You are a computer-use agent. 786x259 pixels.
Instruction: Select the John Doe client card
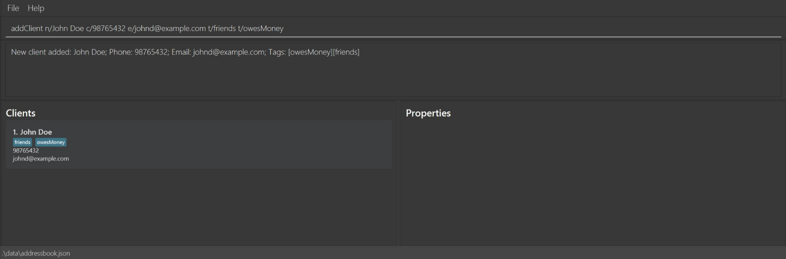tap(215, 144)
